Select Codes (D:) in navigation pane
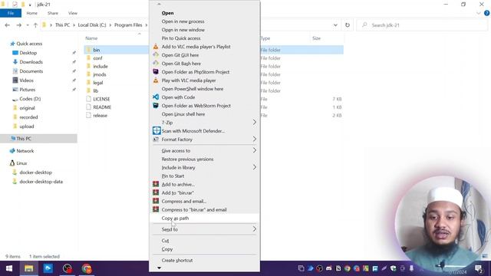 click(x=30, y=99)
